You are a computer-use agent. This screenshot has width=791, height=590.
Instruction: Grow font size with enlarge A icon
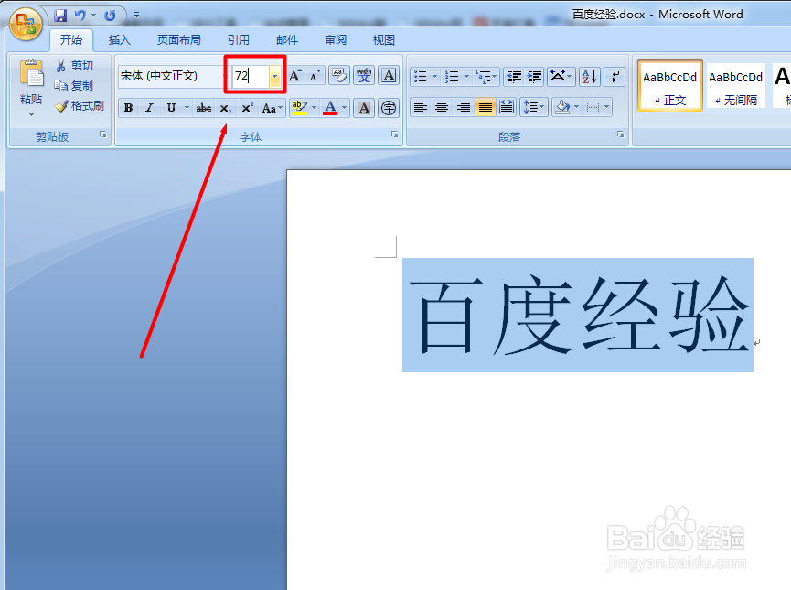pos(296,76)
